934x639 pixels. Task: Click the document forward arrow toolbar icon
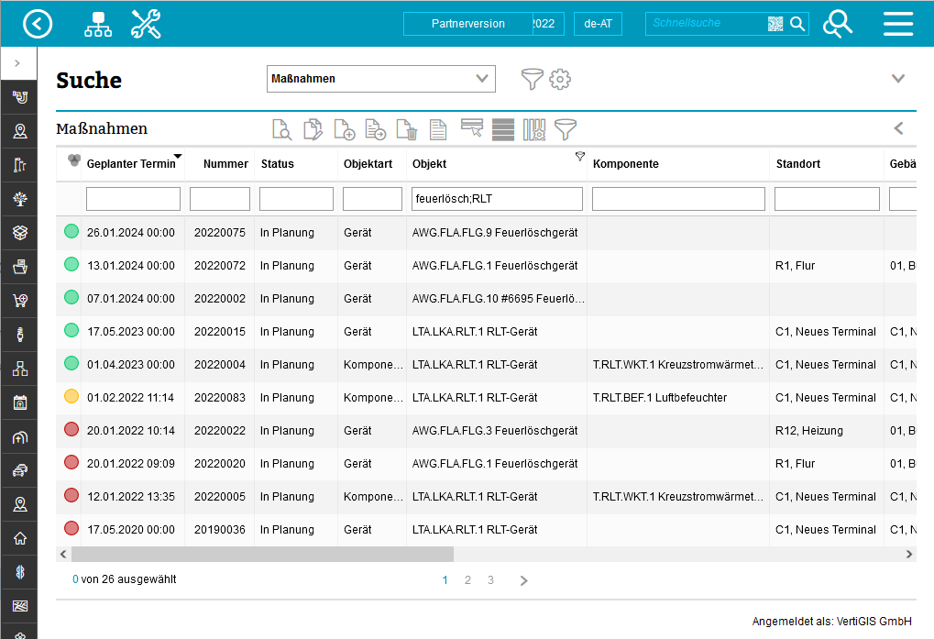(x=375, y=129)
